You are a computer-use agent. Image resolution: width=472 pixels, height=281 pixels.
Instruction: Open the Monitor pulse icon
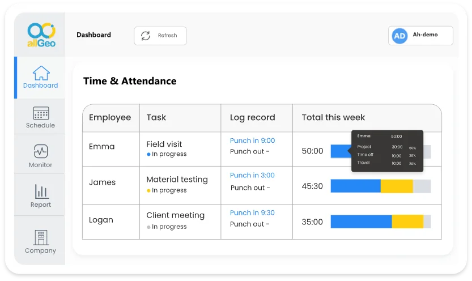pyautogui.click(x=41, y=151)
